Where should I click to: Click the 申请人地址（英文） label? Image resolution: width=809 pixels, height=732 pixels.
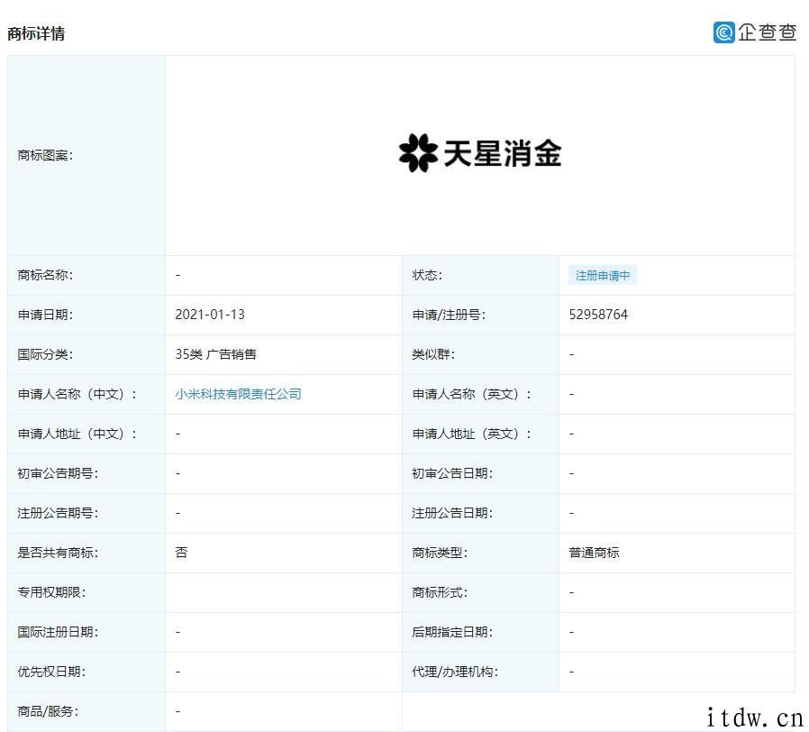471,435
